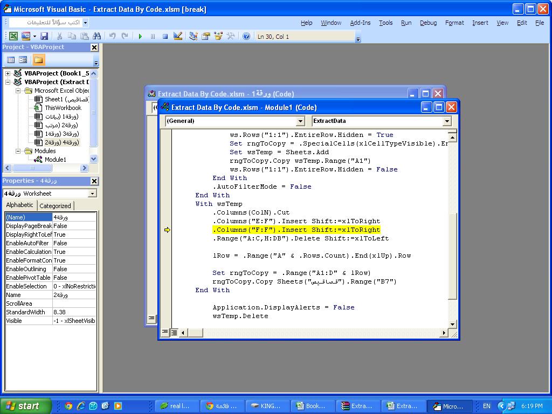
Task: Collapse the VBAProject (Extract D...) tree node
Action: [8, 82]
